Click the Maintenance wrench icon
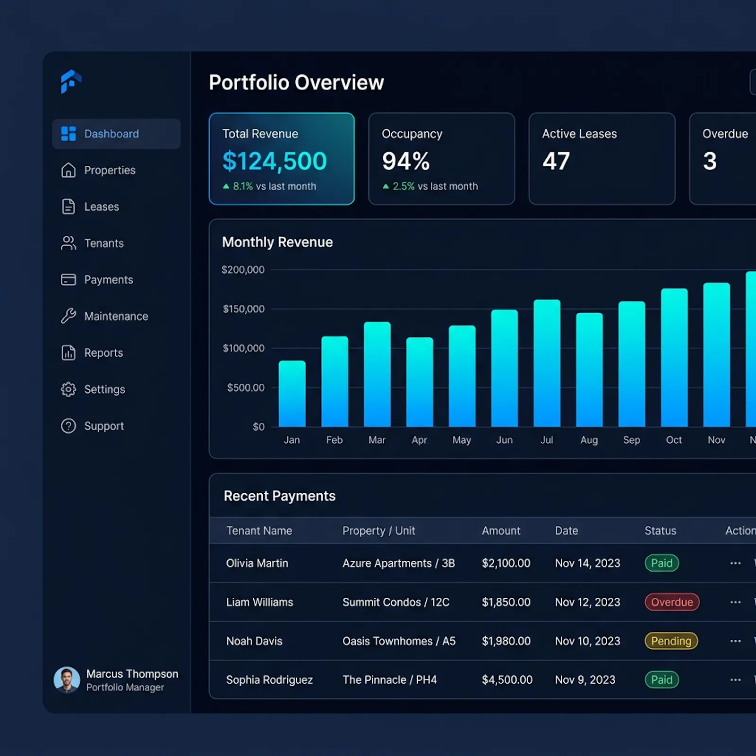 pos(69,316)
